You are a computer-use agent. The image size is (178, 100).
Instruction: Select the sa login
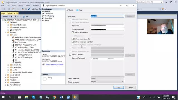(16, 60)
